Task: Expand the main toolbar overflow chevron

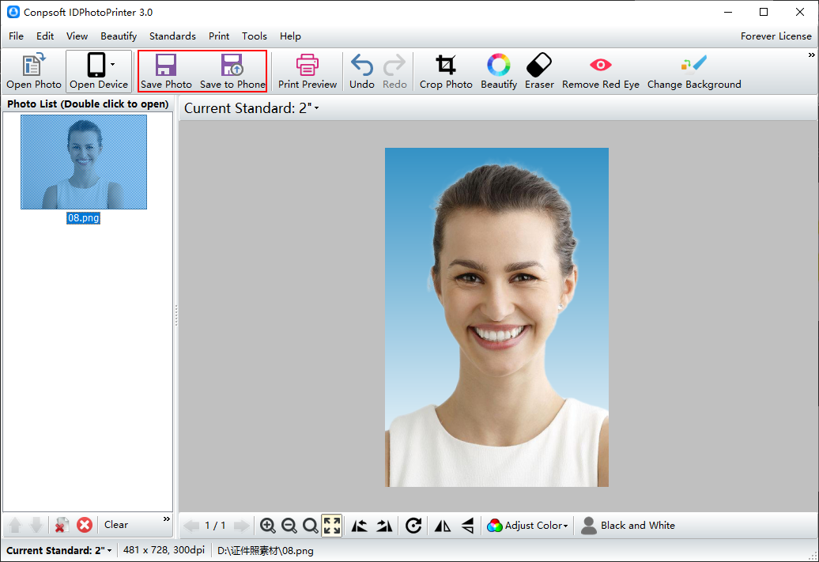Action: [x=811, y=55]
